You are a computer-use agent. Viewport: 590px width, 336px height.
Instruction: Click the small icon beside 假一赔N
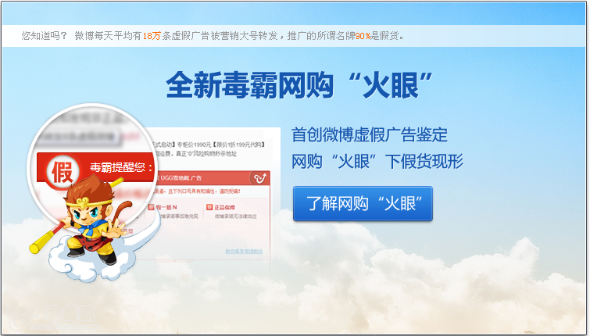point(151,207)
